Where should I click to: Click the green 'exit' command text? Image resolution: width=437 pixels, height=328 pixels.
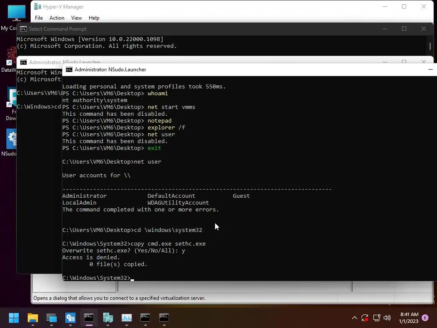(x=154, y=148)
